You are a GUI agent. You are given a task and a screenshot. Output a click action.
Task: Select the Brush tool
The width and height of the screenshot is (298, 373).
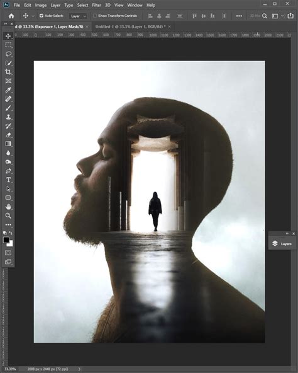click(8, 108)
